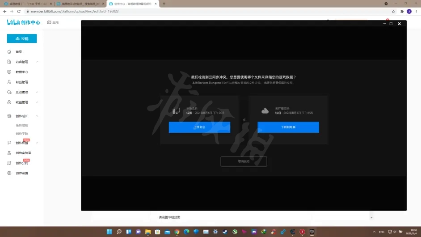The image size is (421, 237).
Task: Click 取消启动 cancel launch button
Action: pyautogui.click(x=244, y=161)
